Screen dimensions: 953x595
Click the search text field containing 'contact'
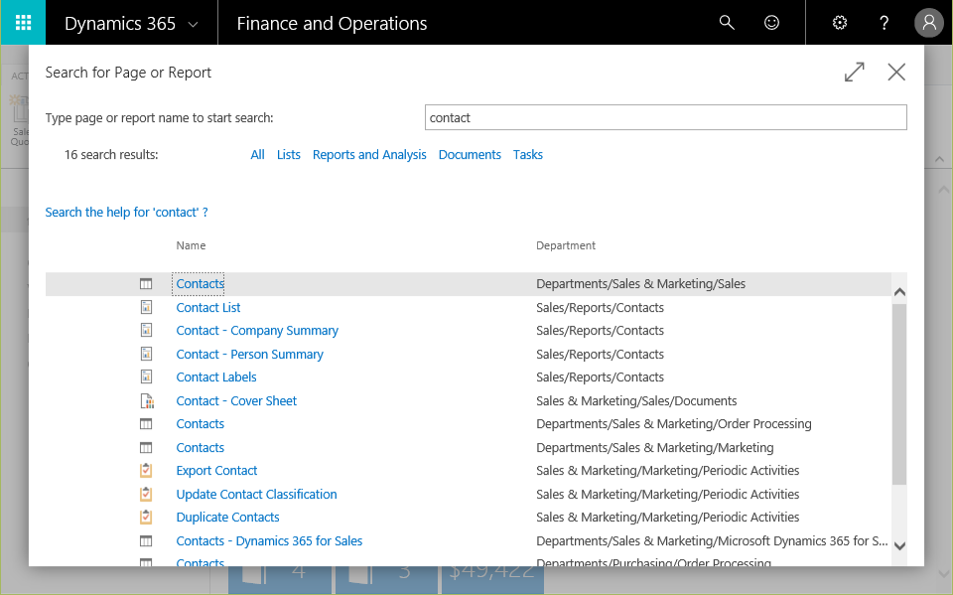pyautogui.click(x=665, y=117)
